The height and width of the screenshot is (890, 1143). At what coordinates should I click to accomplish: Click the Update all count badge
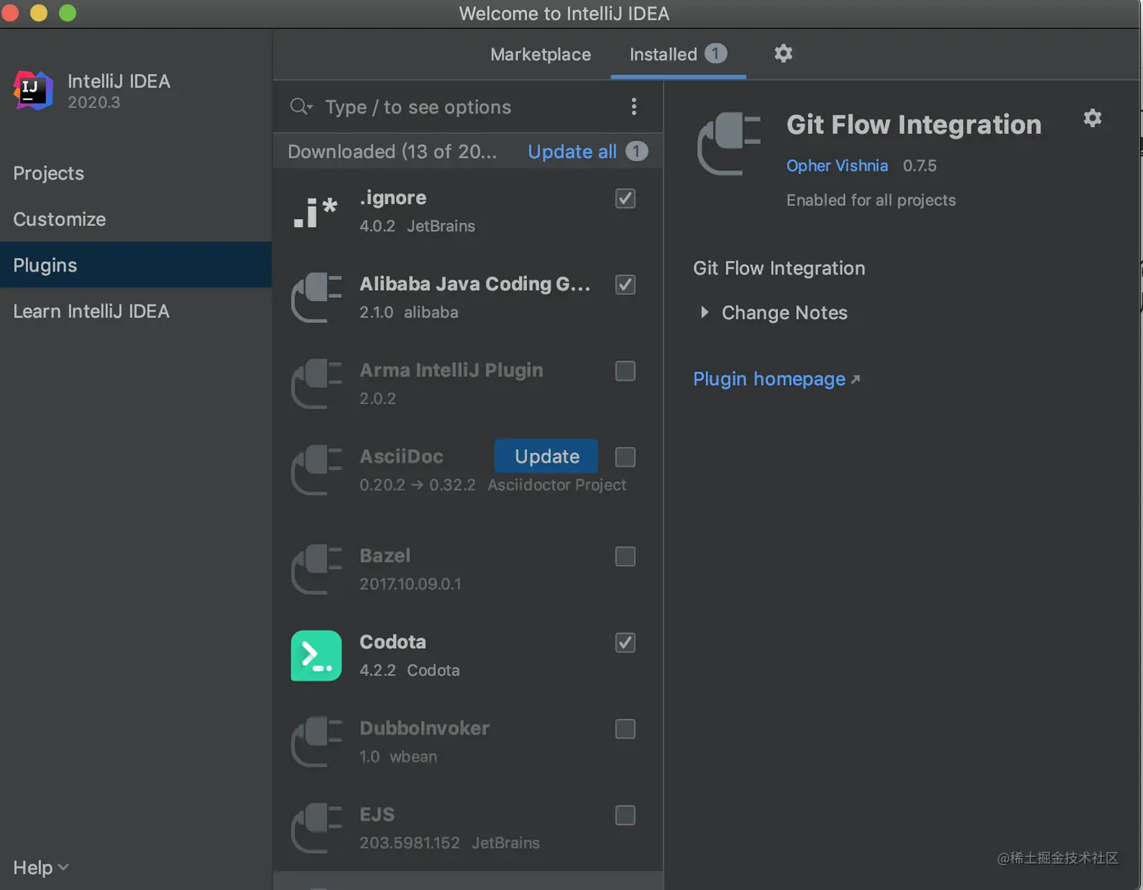(637, 151)
